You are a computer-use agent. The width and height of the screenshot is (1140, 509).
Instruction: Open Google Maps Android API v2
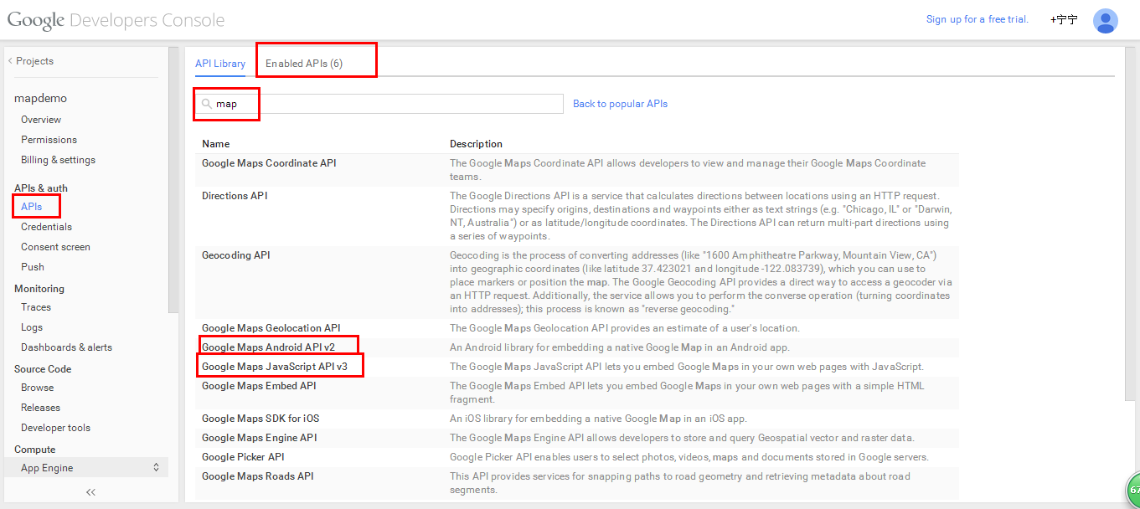point(268,347)
